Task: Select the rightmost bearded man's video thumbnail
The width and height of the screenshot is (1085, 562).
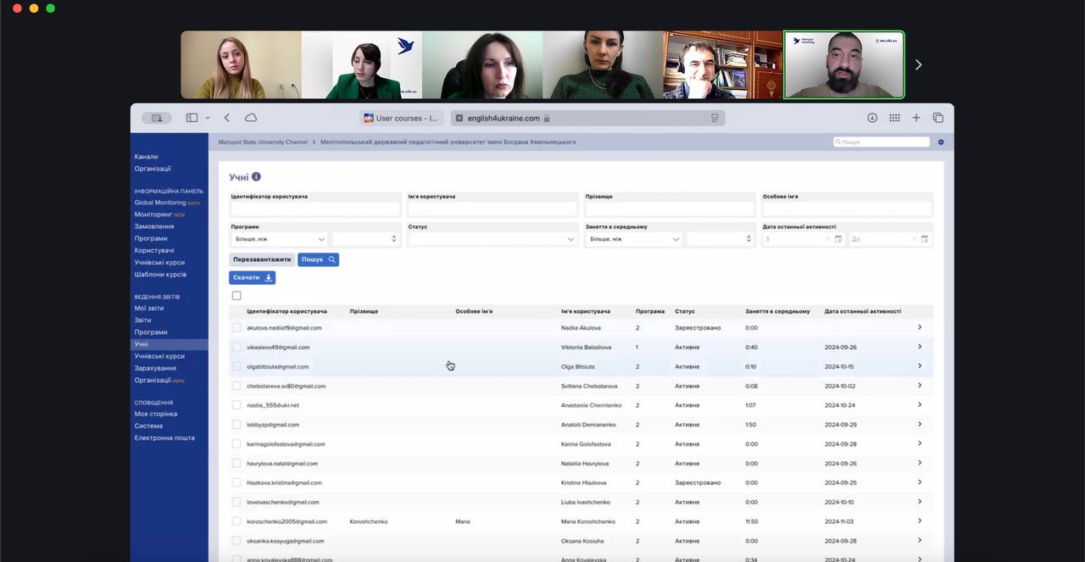Action: (x=844, y=64)
